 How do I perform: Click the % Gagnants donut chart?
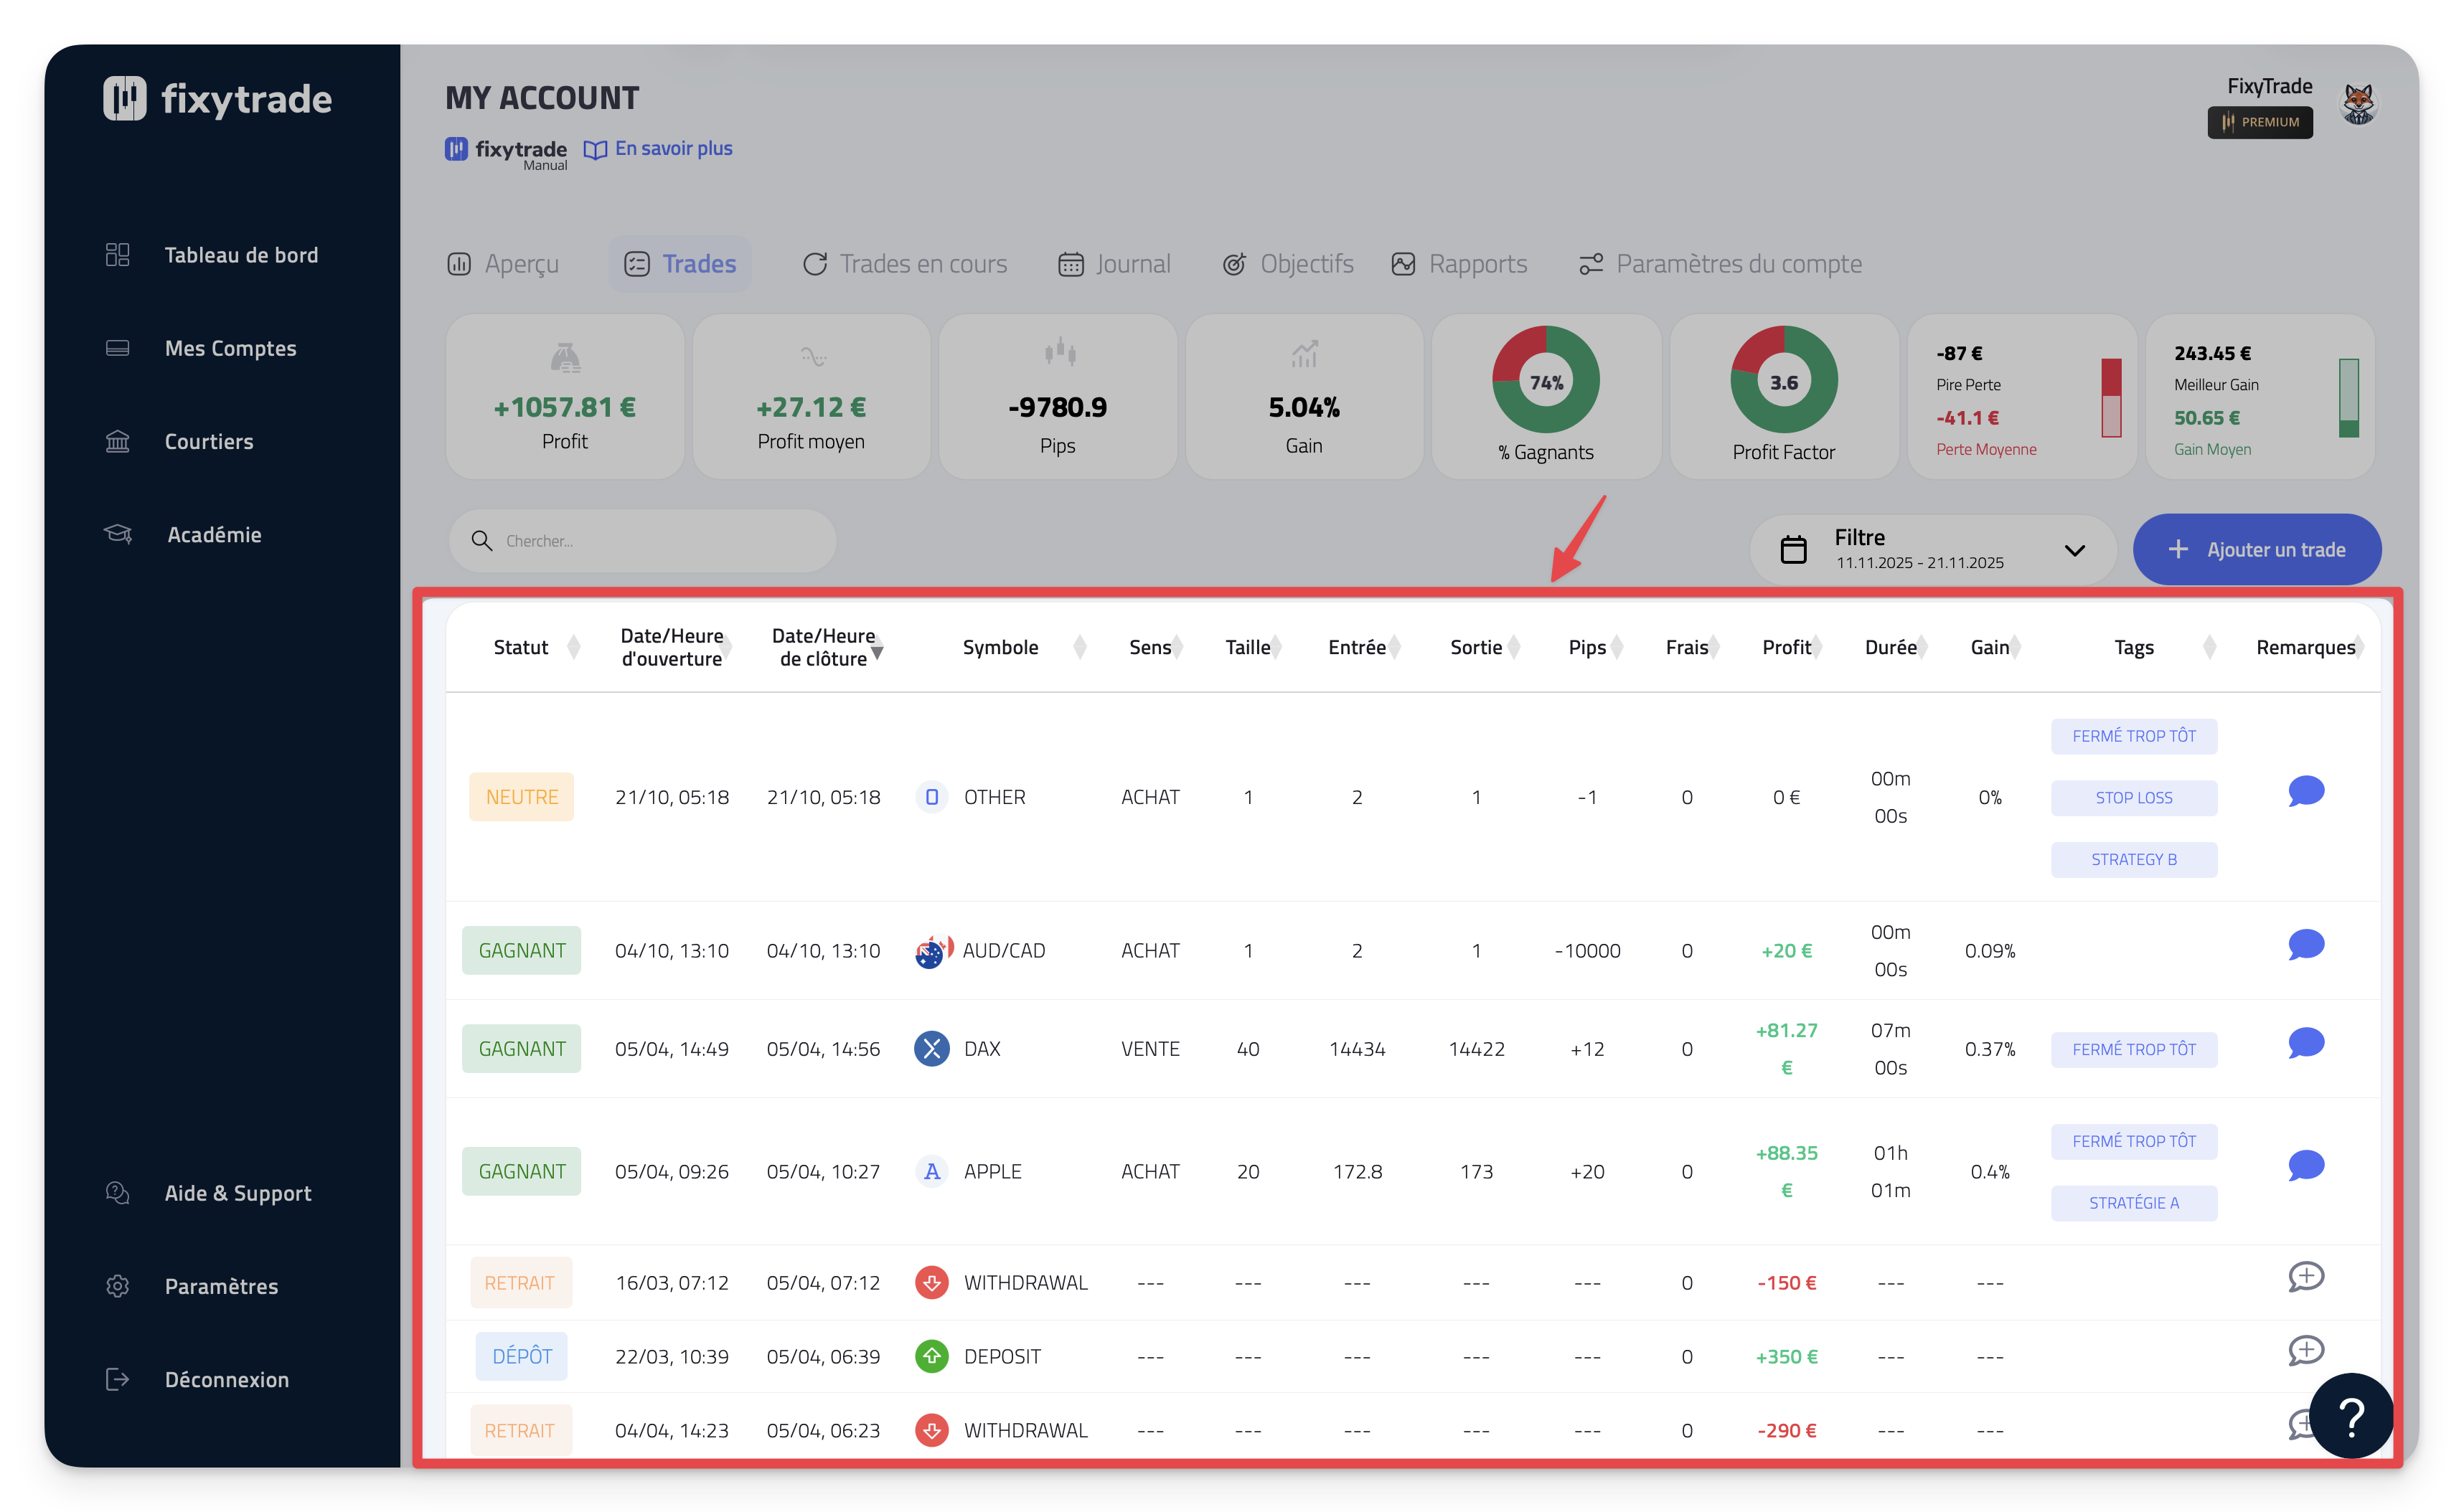(x=1546, y=381)
